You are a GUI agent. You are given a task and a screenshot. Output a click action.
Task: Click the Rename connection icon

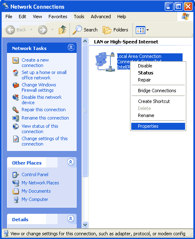click(x=16, y=118)
